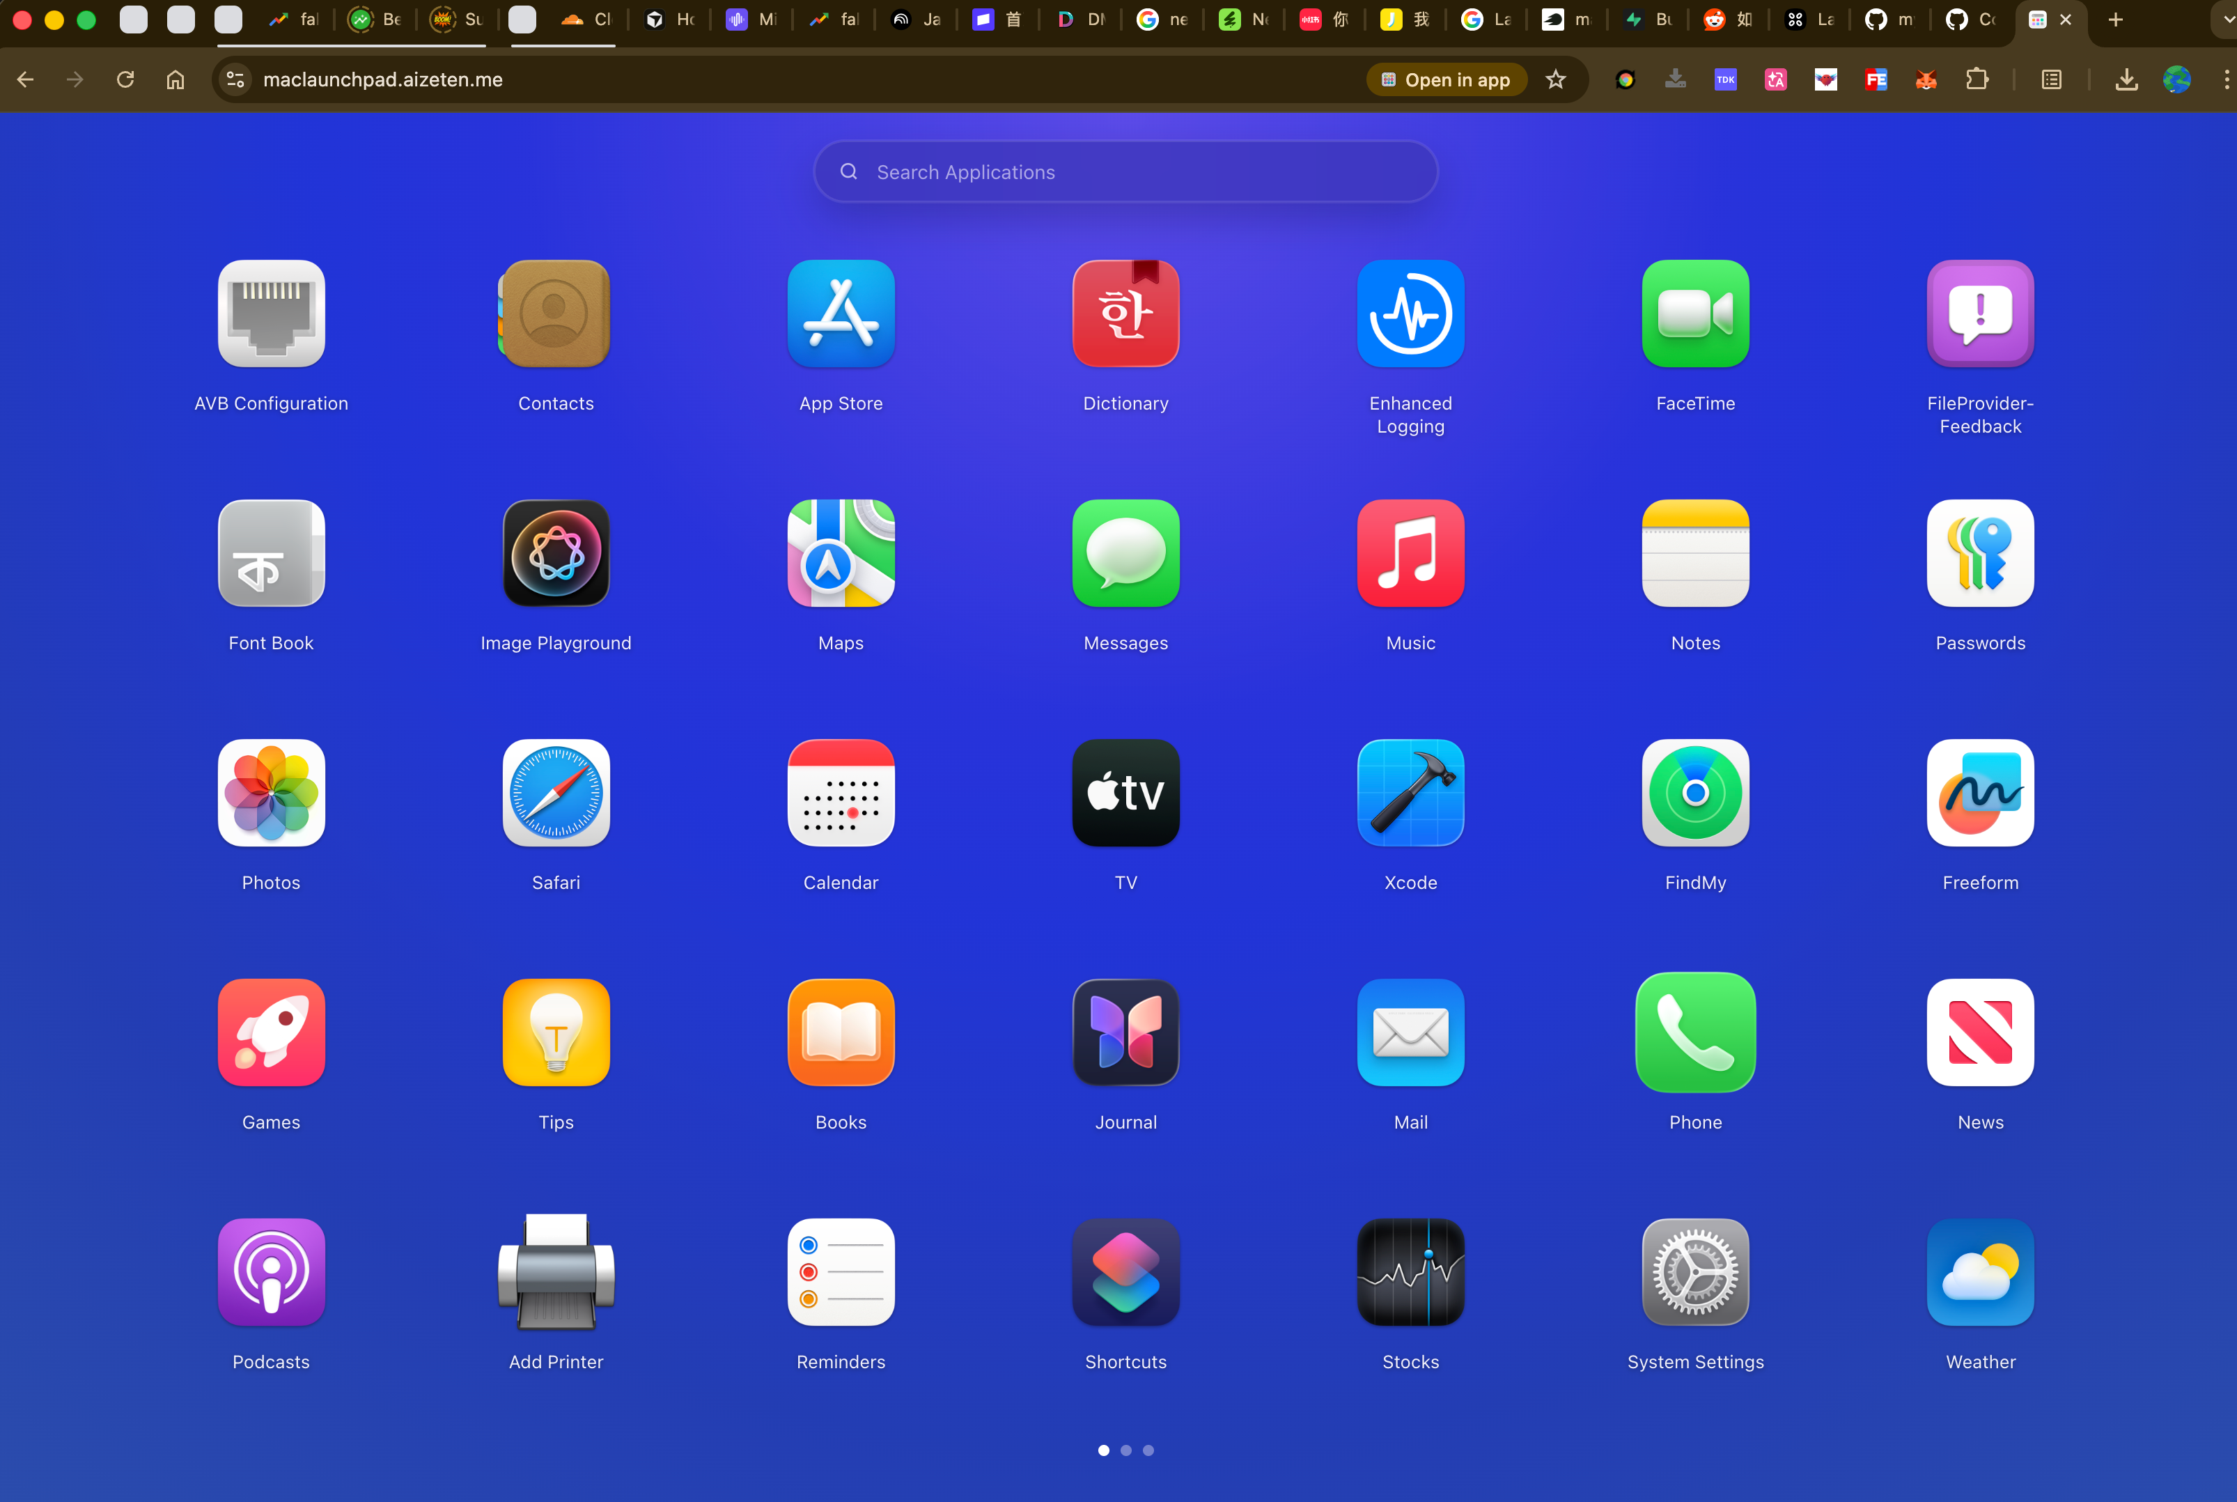Launch the Stocks app icon
Image resolution: width=2237 pixels, height=1502 pixels.
tap(1410, 1272)
